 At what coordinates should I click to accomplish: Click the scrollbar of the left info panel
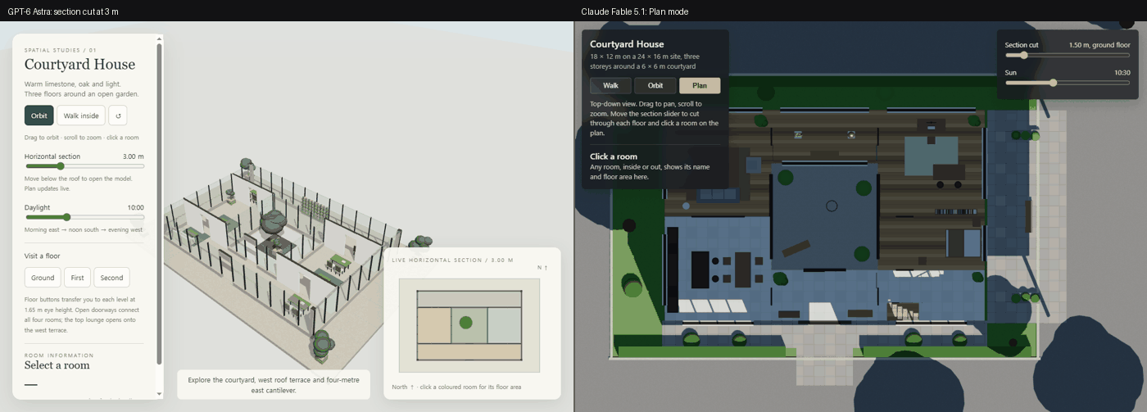point(159,204)
